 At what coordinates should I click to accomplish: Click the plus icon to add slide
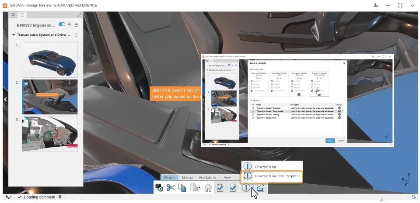point(70,24)
